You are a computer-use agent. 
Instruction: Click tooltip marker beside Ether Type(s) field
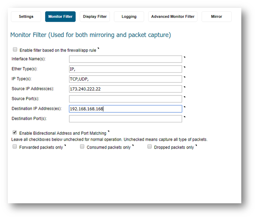(184, 67)
